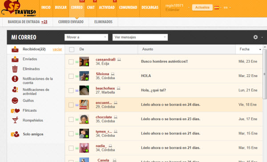Check the Silviona message checkbox
267x162 pixels.
(71, 76)
